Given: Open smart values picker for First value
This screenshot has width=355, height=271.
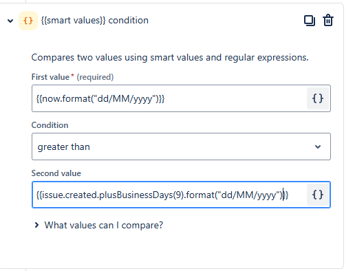Looking at the screenshot, I should coord(318,98).
